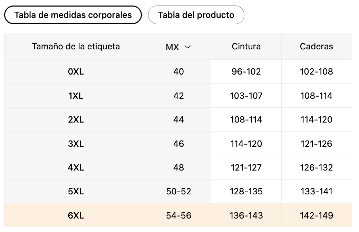
Task: Click the MX column header label
Action: coord(172,47)
